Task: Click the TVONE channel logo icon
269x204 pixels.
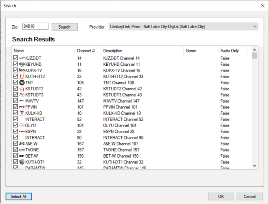Action: 22,150
